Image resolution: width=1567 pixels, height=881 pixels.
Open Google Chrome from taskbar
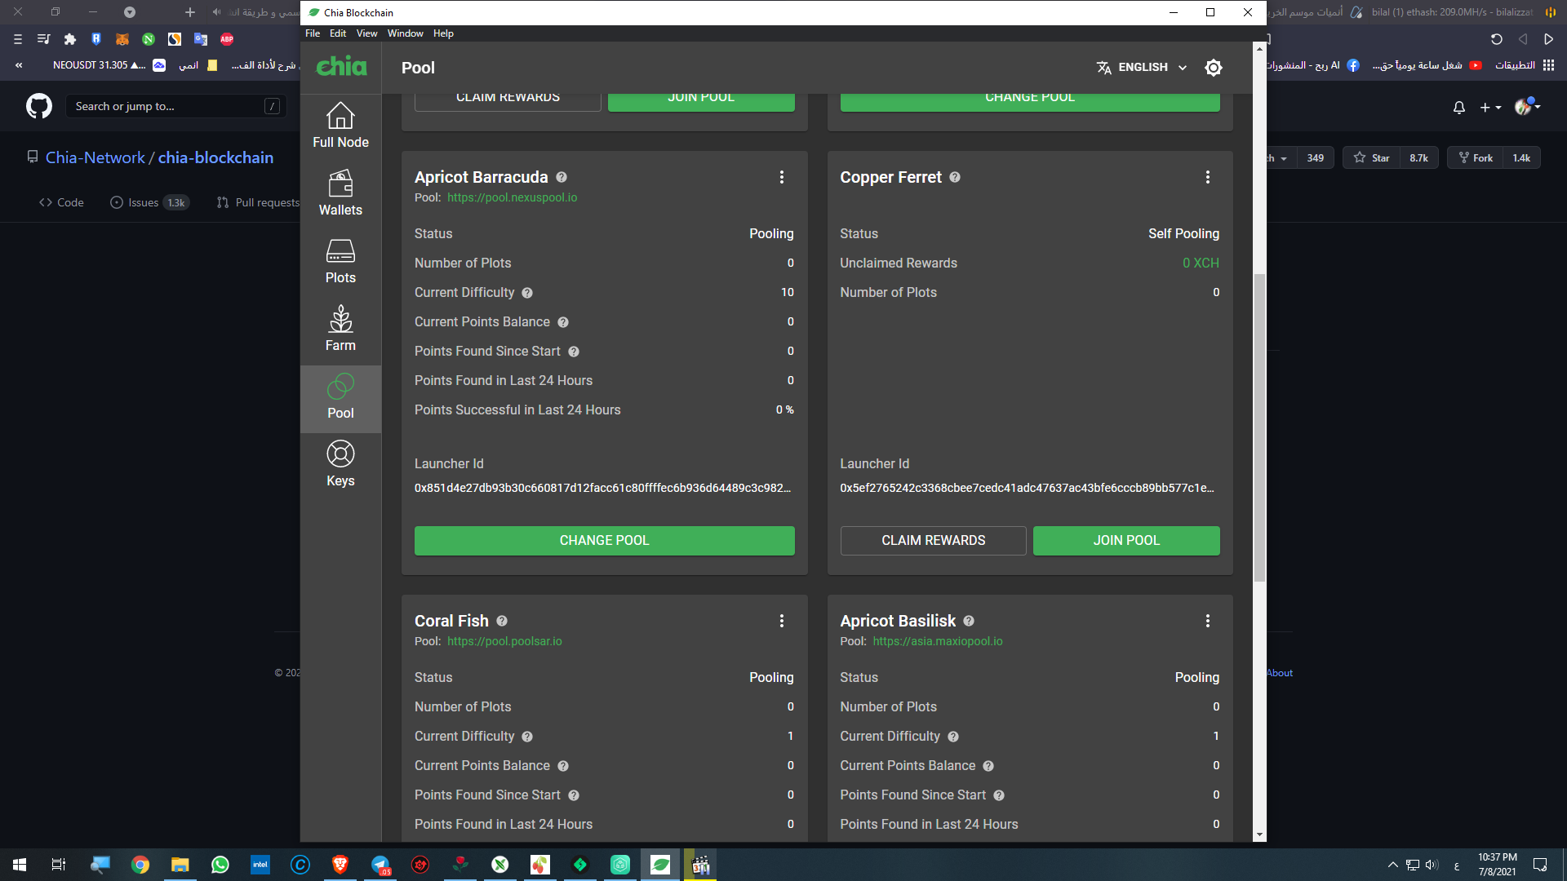click(140, 865)
